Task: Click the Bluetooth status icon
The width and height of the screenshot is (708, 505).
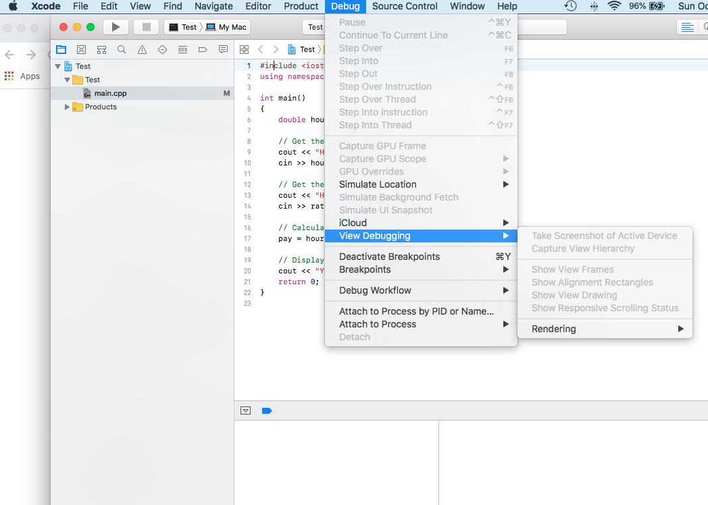Action: (594, 6)
